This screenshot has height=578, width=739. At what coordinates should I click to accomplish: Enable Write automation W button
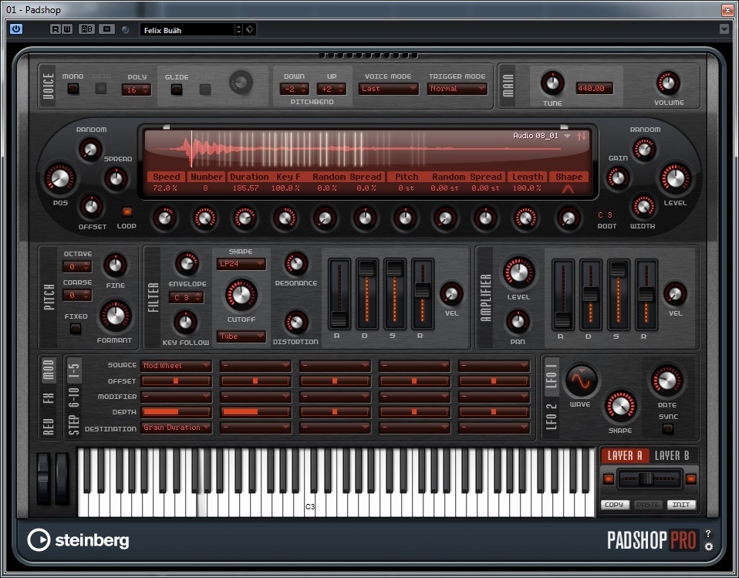(67, 29)
